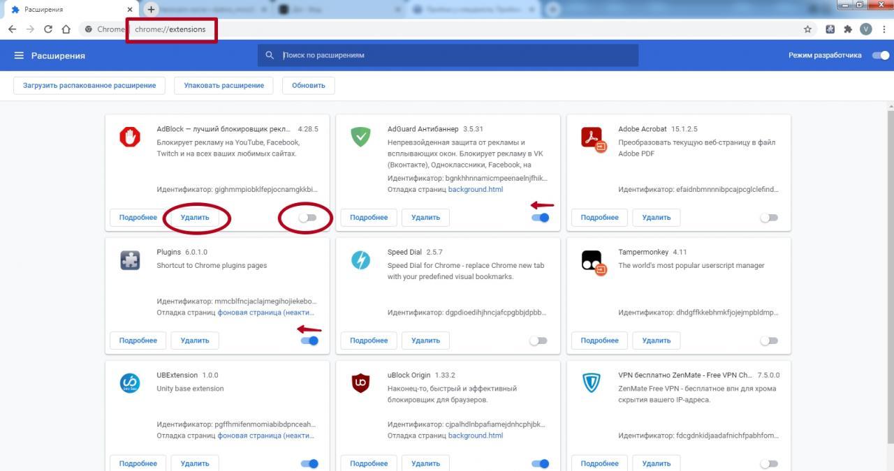Viewport: 894px width, 471px height.
Task: Disable the UBExtension toggle
Action: tap(309, 463)
